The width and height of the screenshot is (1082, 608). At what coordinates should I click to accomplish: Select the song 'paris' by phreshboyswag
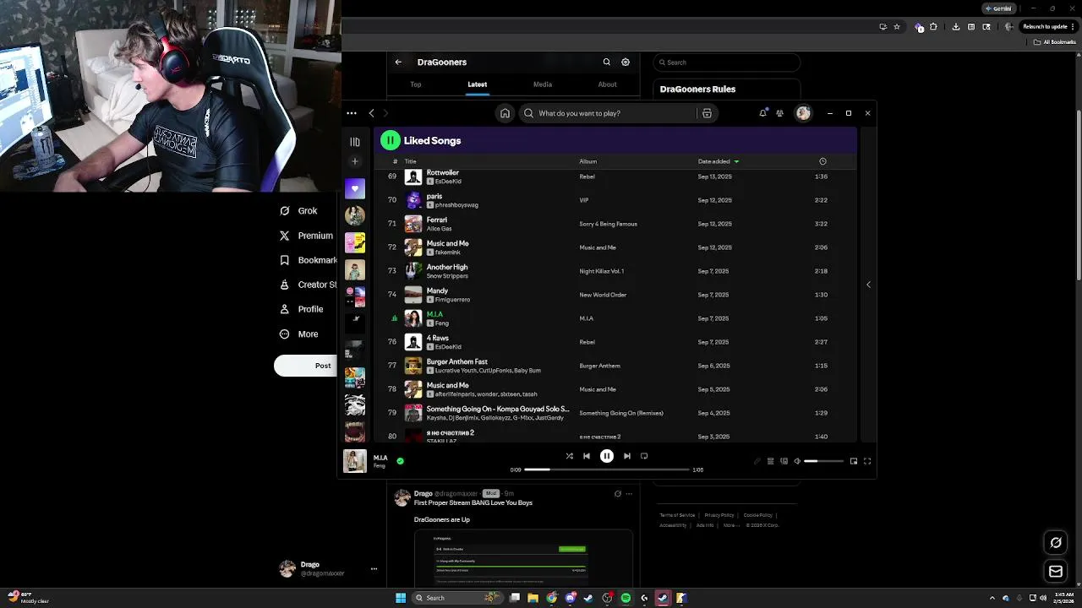[x=615, y=200]
